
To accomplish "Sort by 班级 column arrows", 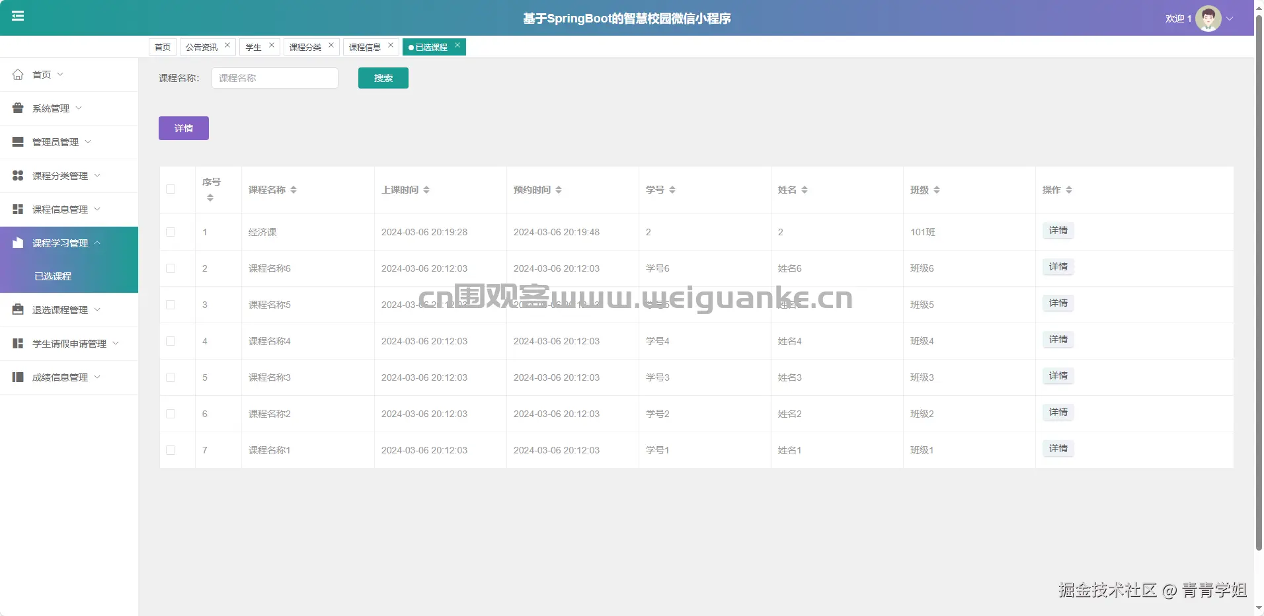I will (937, 190).
